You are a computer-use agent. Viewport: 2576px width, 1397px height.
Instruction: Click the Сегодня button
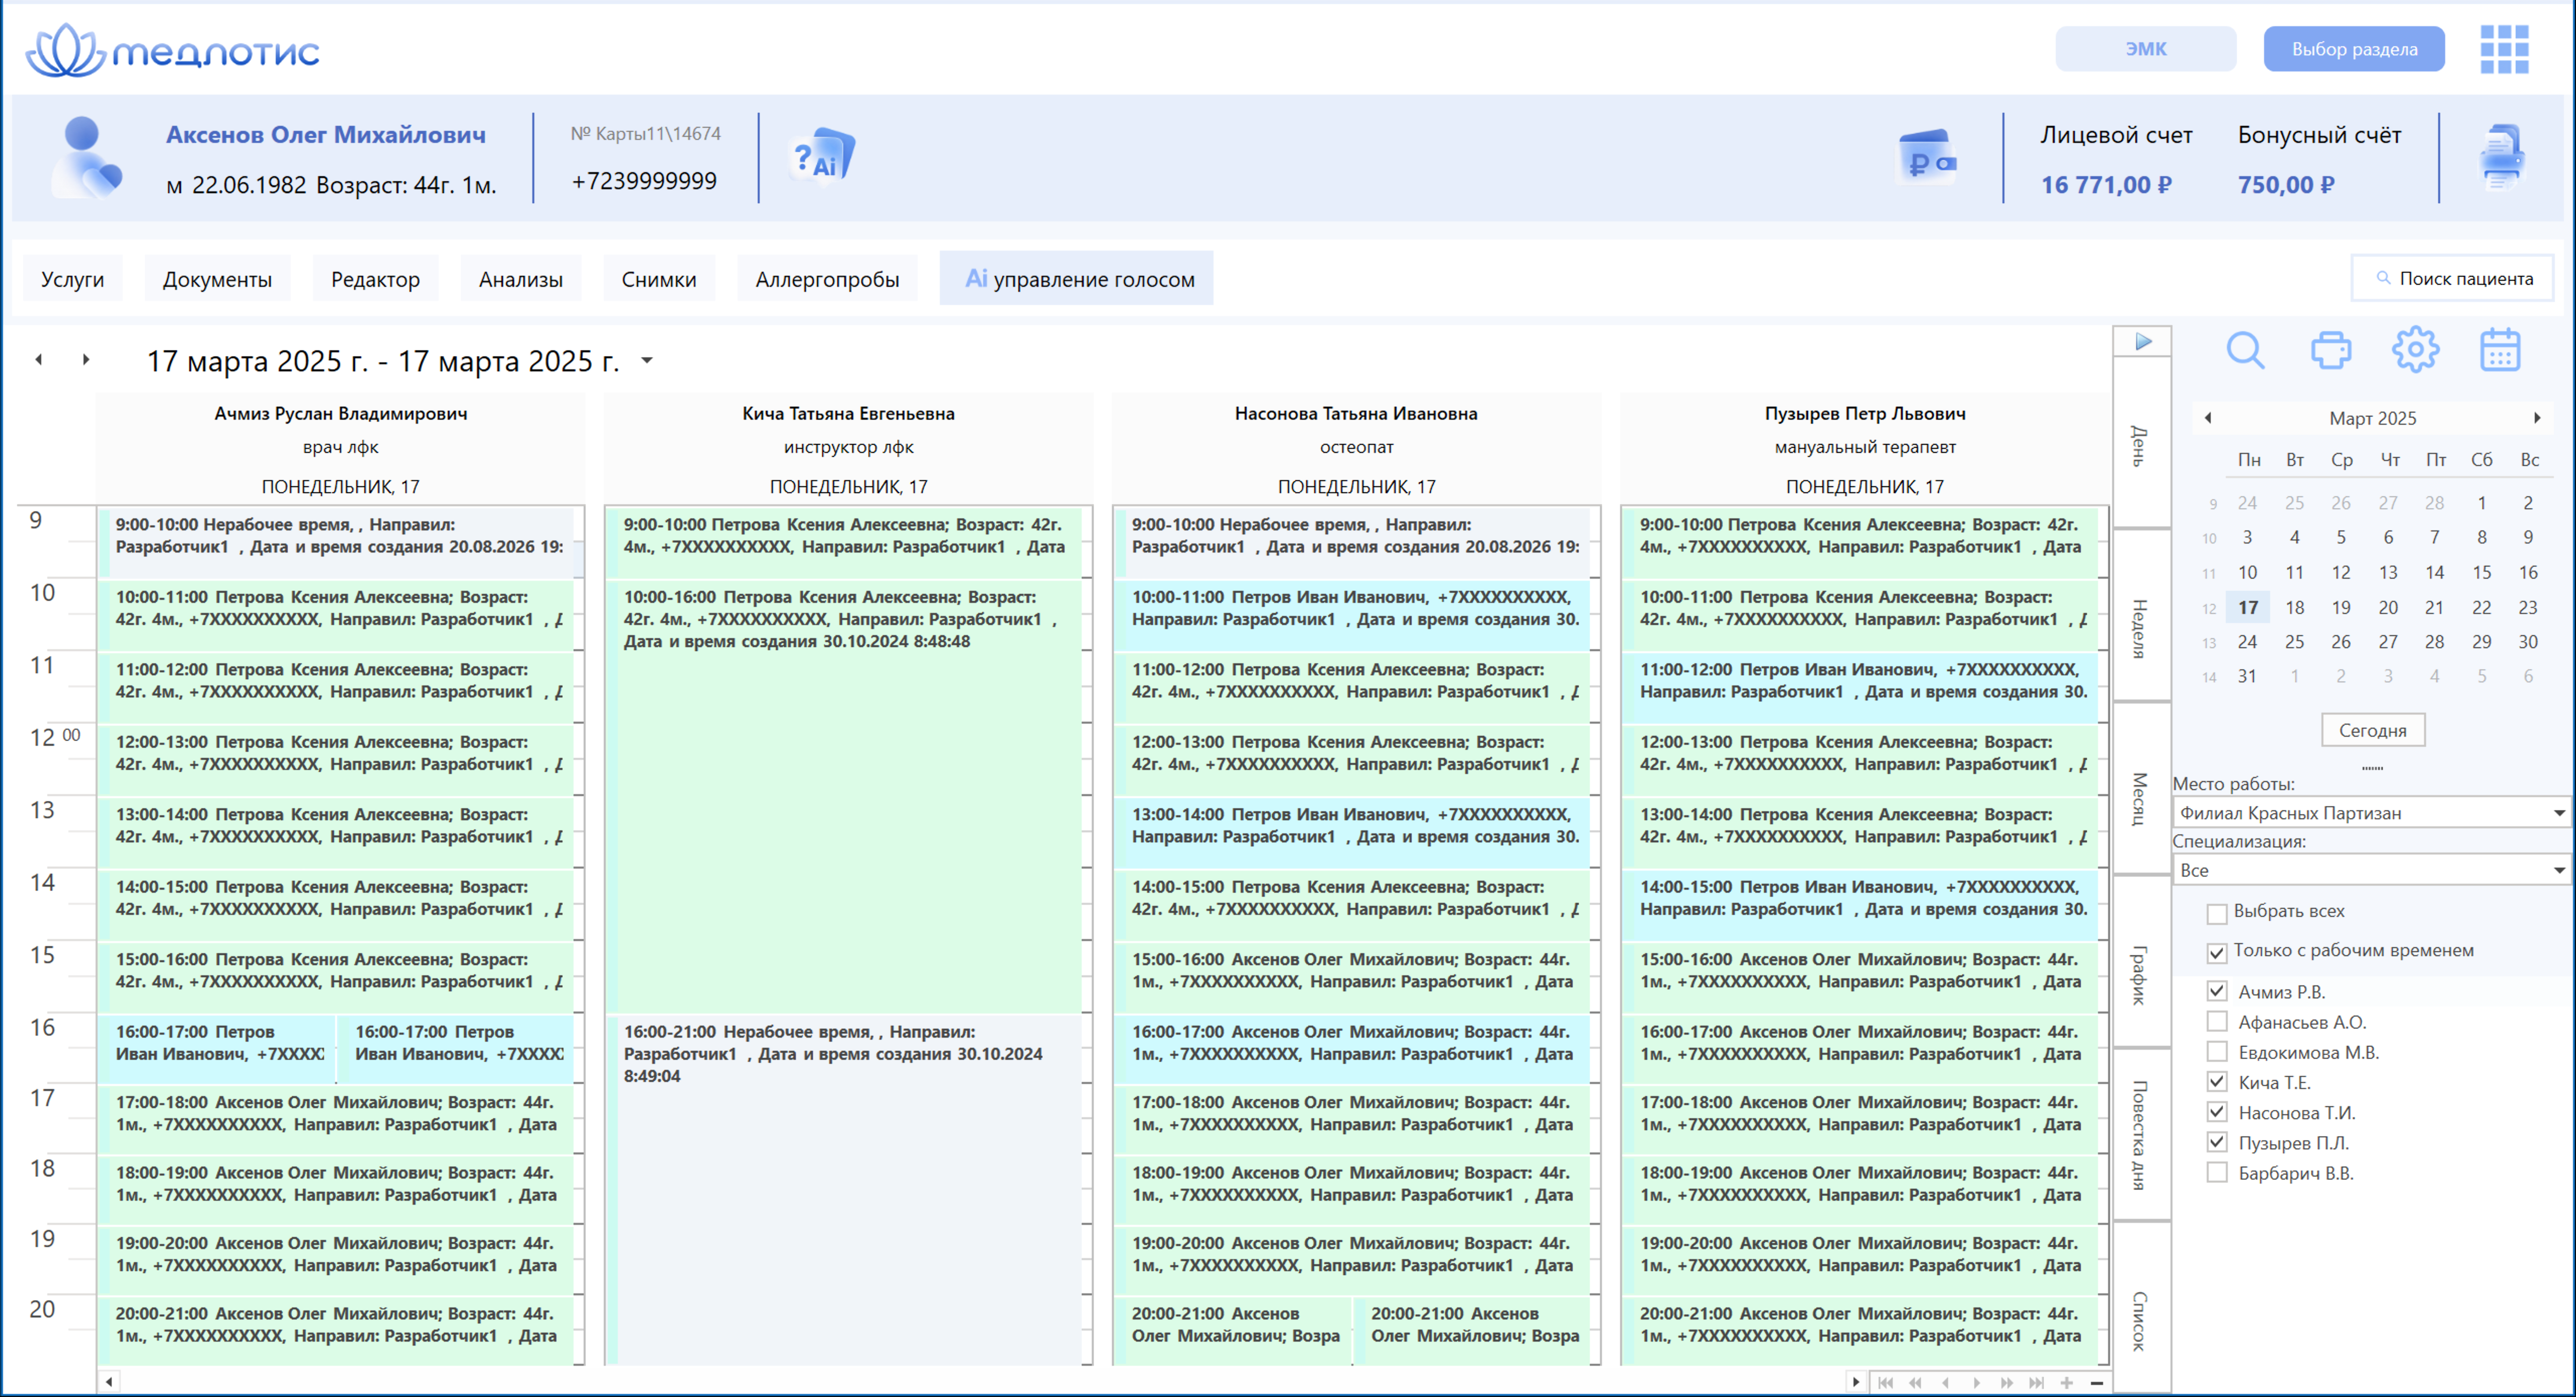click(x=2372, y=730)
